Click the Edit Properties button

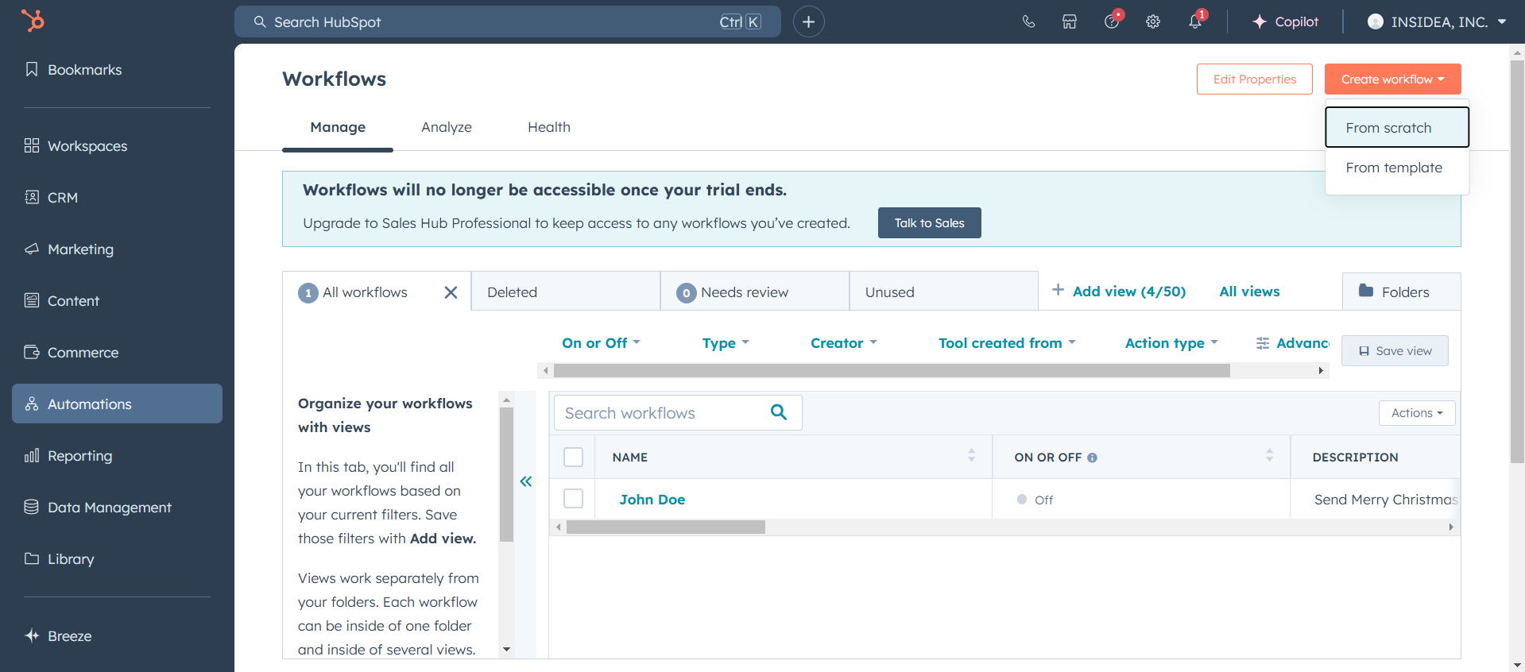(1254, 79)
